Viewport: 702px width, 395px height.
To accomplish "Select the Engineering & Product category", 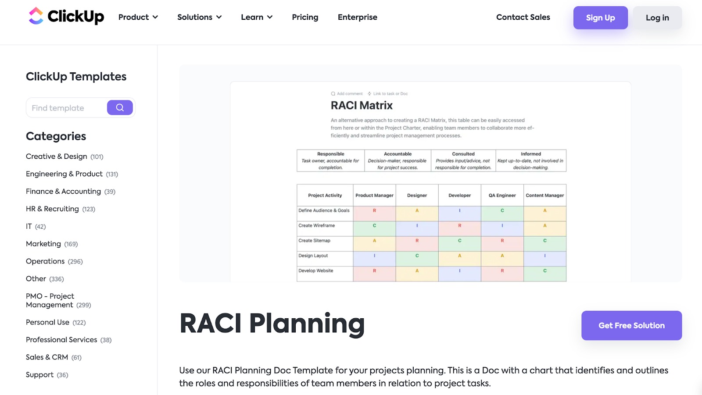I will click(x=64, y=174).
